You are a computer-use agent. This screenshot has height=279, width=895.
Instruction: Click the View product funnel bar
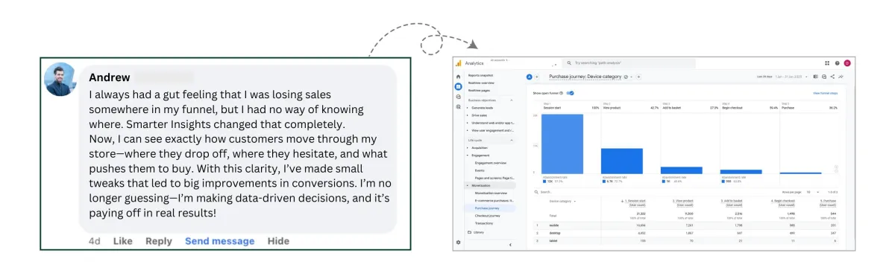pos(622,161)
